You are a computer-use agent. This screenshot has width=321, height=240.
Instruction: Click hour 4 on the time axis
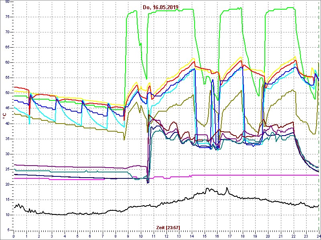coord(65,237)
